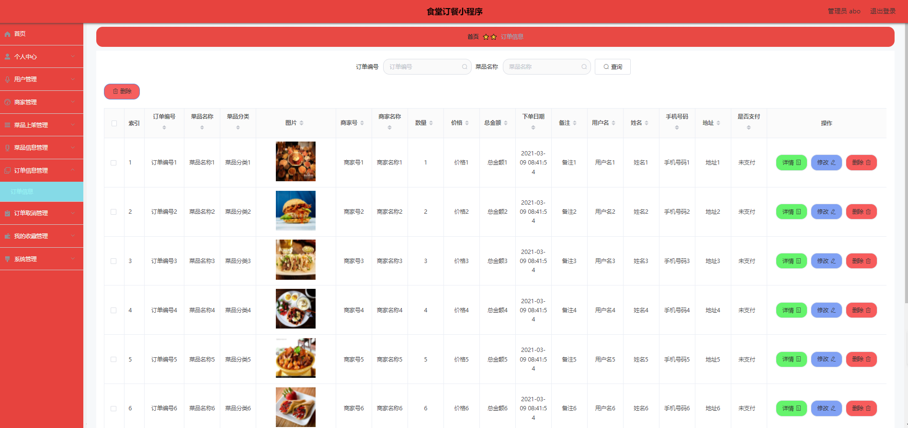
Task: Click the icon beside 订单信息管理
Action: (x=7, y=170)
